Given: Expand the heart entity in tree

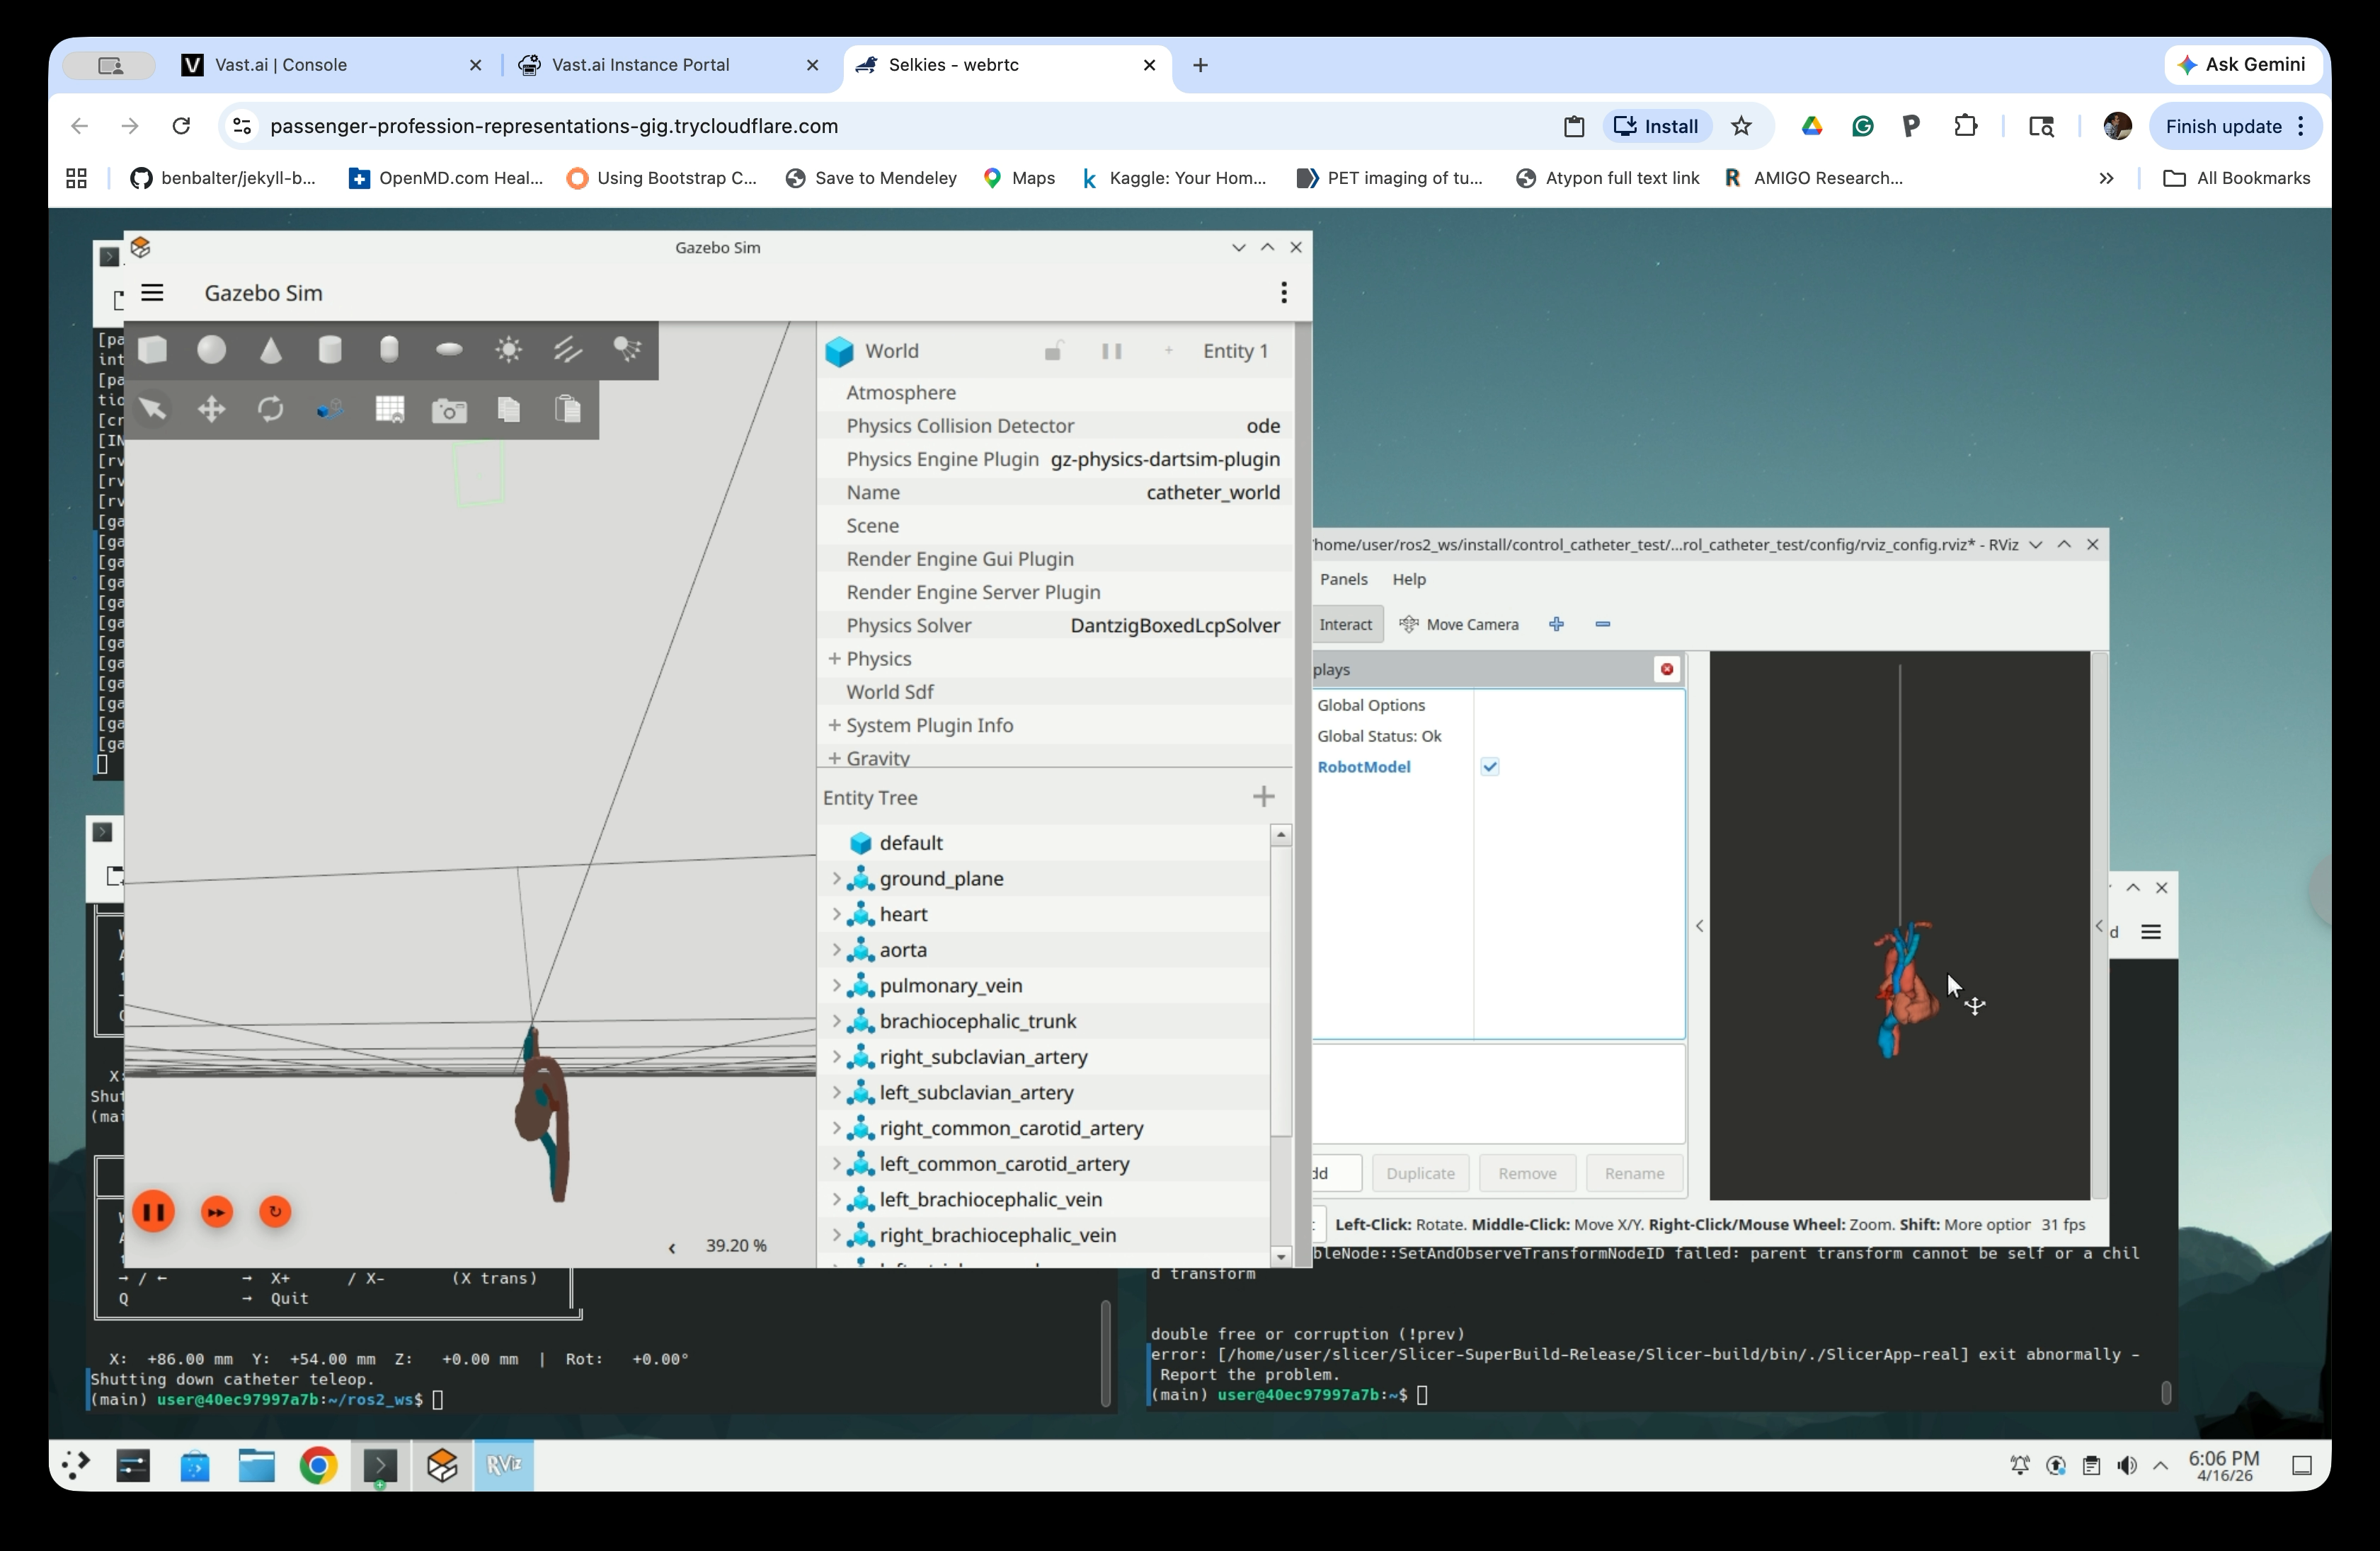Looking at the screenshot, I should pos(836,913).
